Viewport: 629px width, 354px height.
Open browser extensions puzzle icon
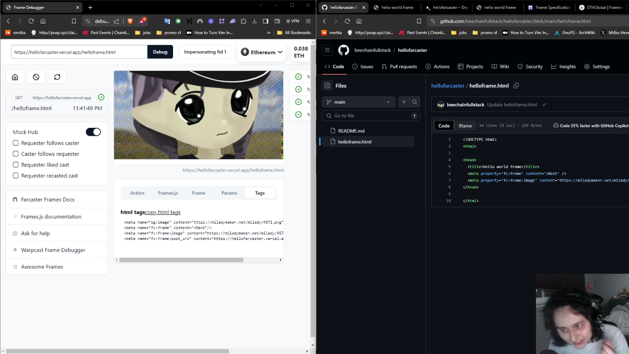(x=243, y=21)
